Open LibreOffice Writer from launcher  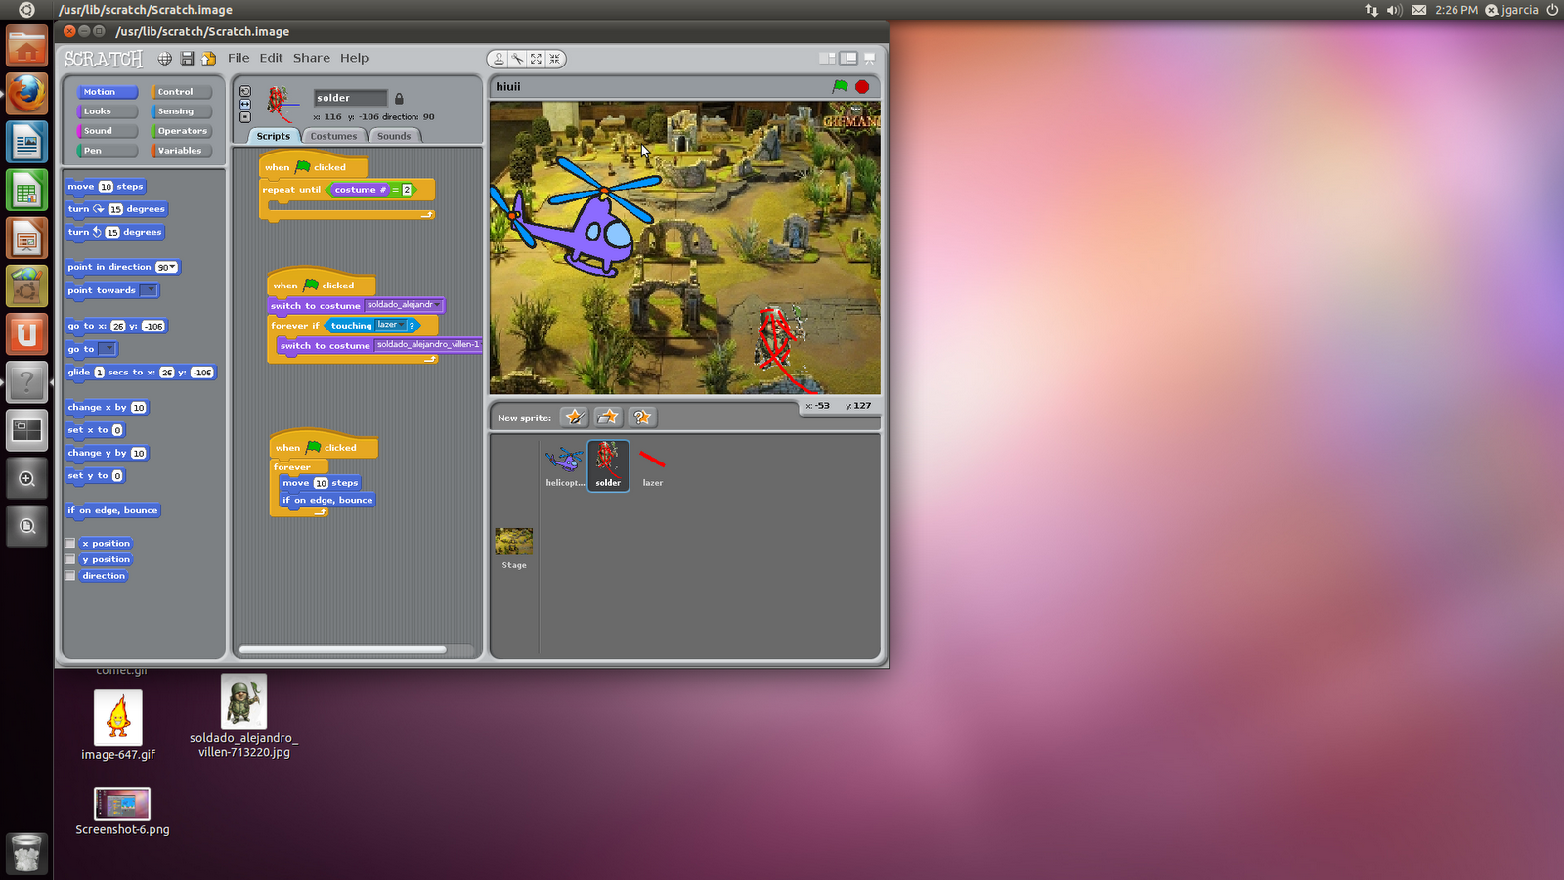click(26, 143)
